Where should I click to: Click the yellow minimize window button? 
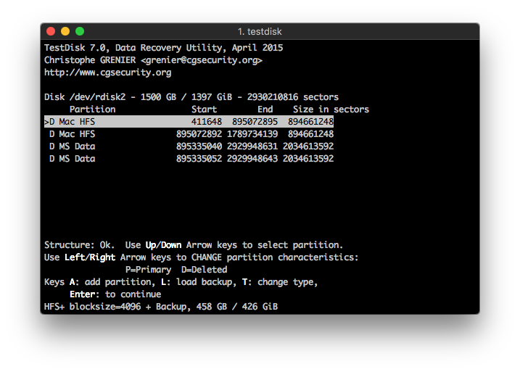point(65,31)
